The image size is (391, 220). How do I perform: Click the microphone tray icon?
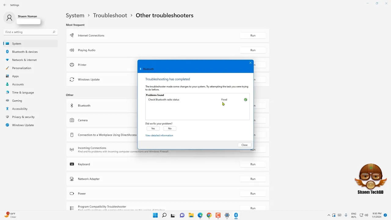pyautogui.click(x=346, y=215)
